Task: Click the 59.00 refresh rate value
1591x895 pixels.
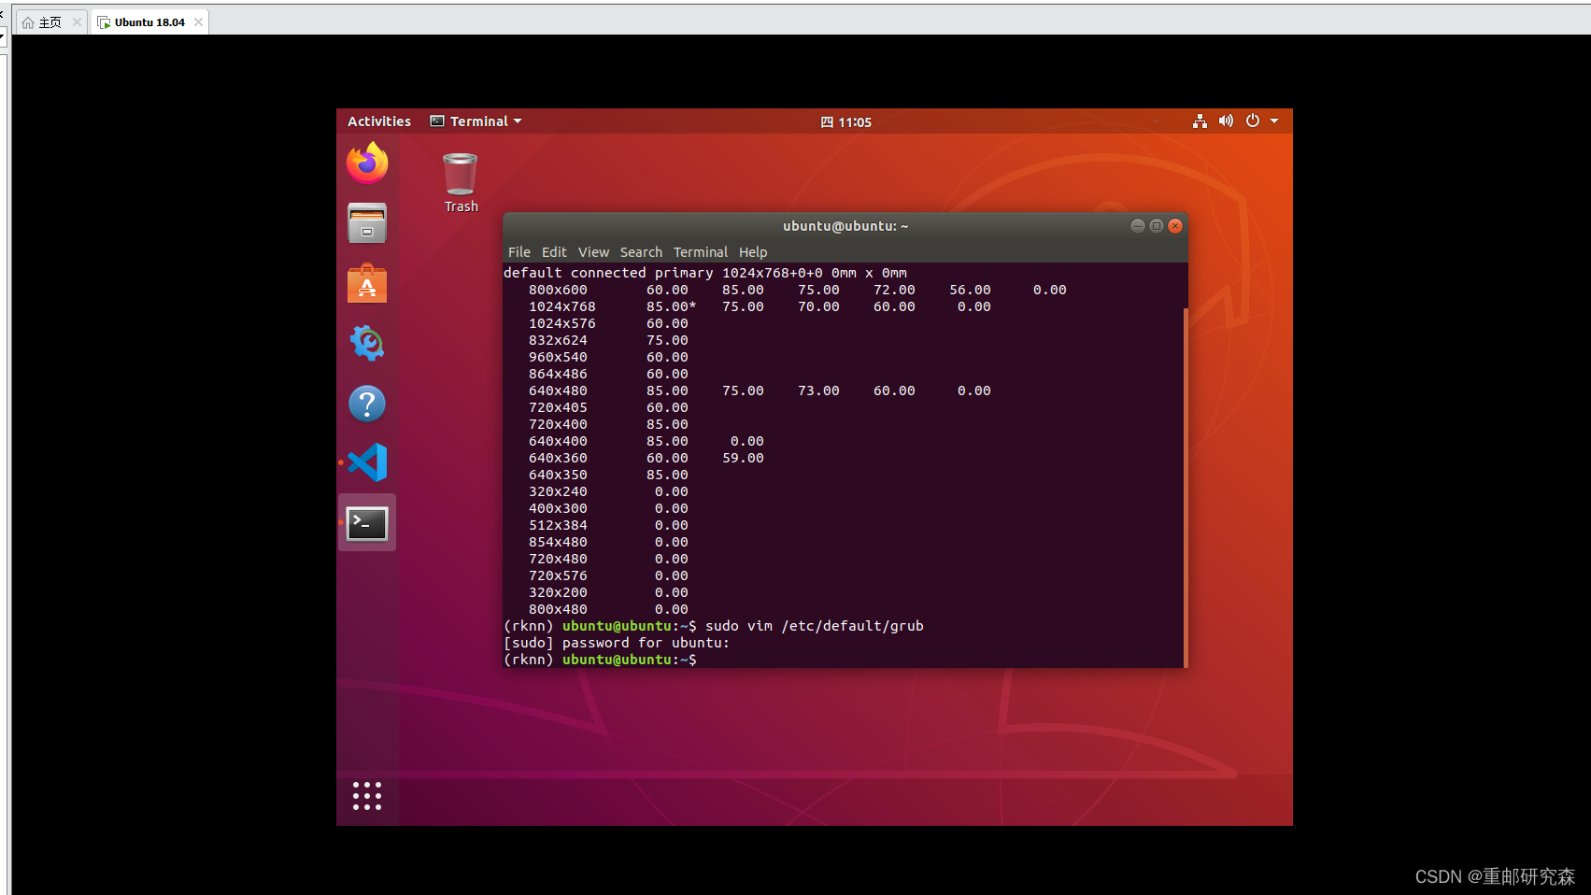Action: (x=743, y=458)
